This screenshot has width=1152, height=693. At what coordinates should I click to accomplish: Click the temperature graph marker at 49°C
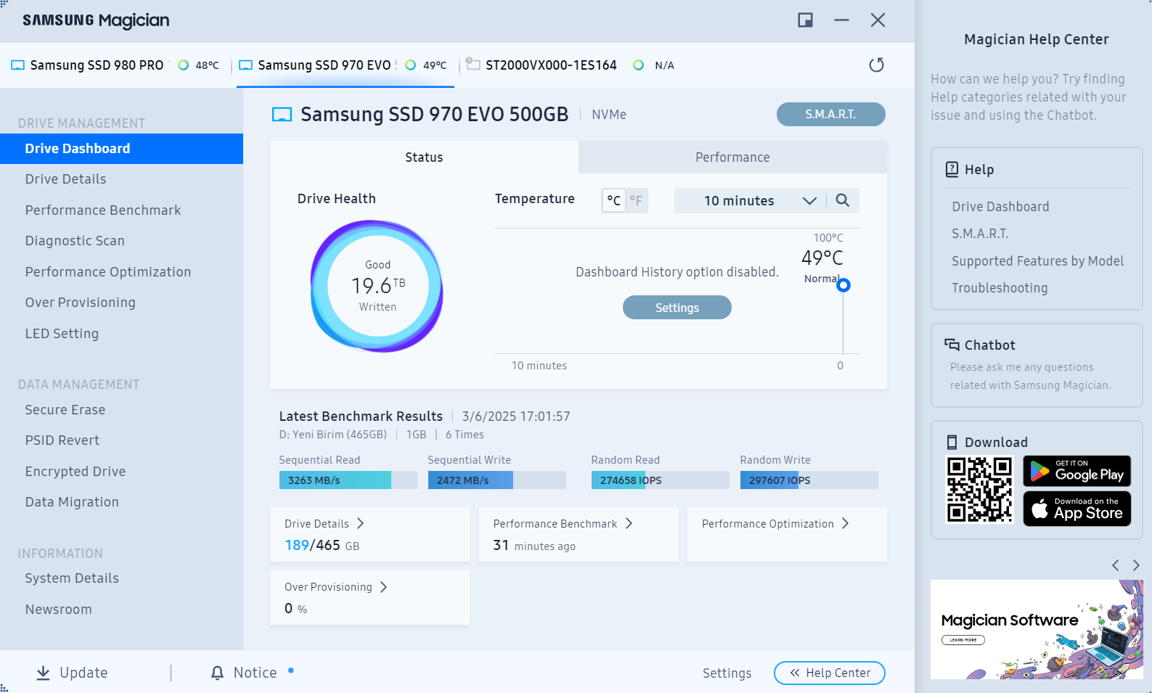843,285
